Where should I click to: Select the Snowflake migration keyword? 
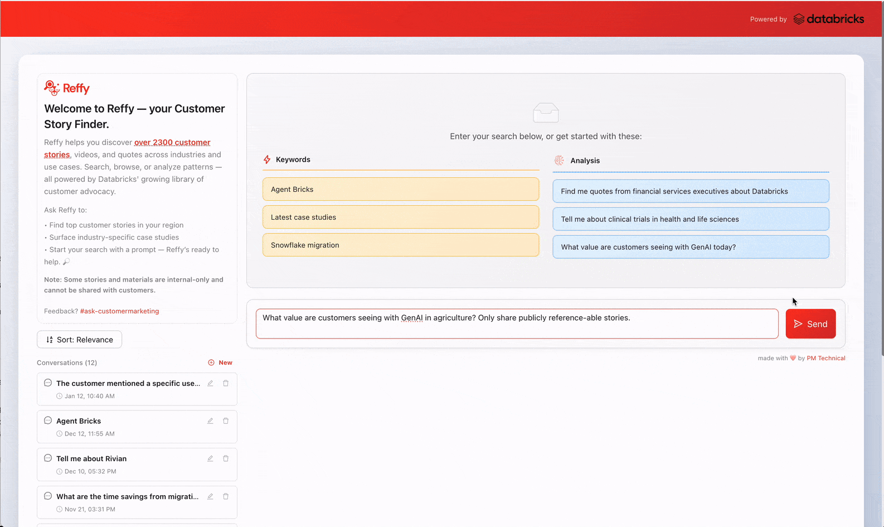pyautogui.click(x=401, y=245)
